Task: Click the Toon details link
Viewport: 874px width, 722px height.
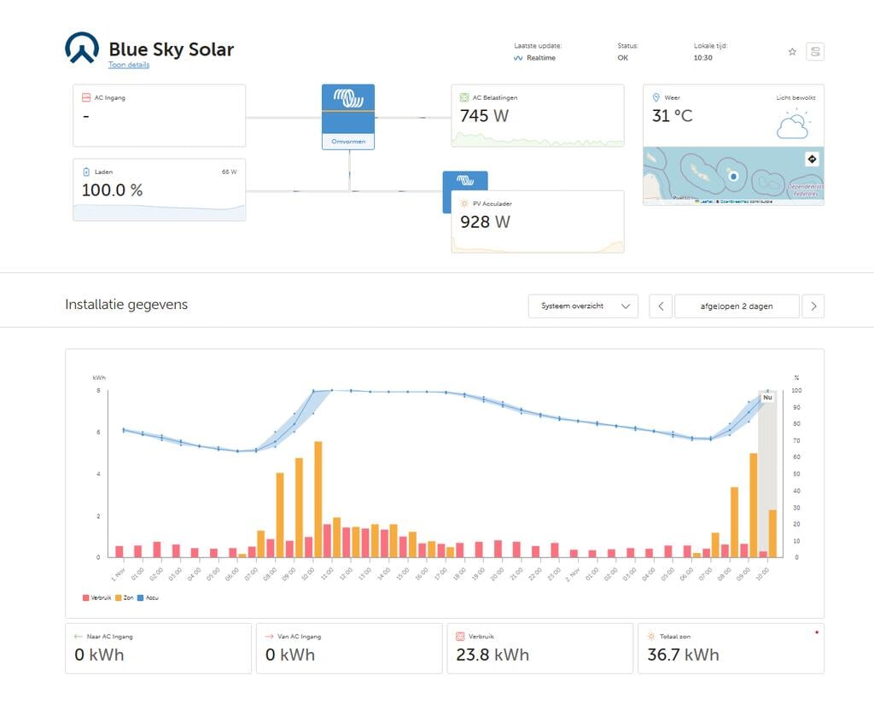Action: point(129,65)
